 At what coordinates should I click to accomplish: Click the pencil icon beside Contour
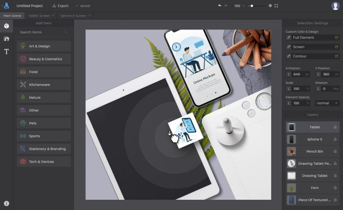(289, 56)
